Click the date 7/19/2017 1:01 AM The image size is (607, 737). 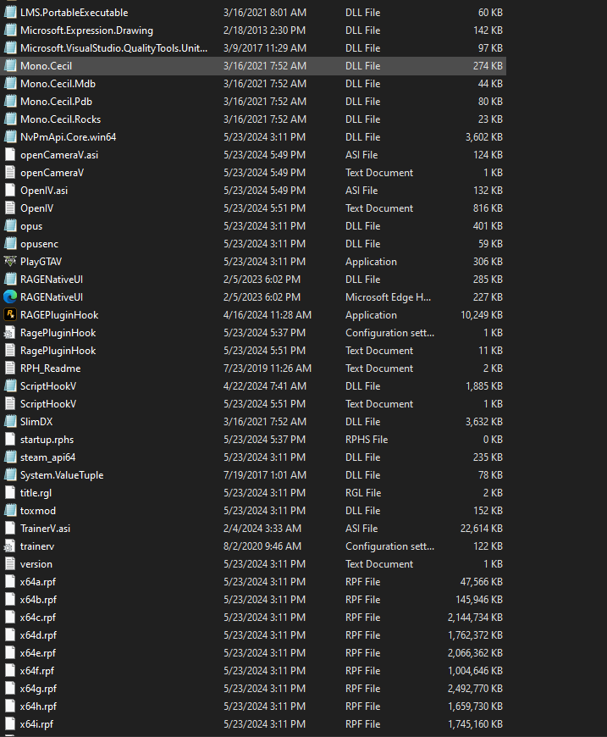[x=265, y=475]
